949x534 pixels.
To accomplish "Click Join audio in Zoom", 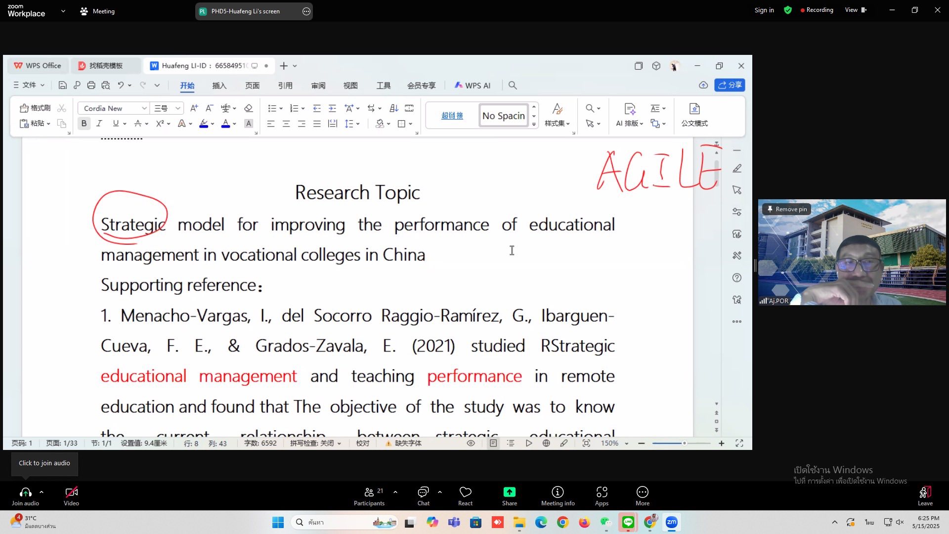I will [x=25, y=496].
